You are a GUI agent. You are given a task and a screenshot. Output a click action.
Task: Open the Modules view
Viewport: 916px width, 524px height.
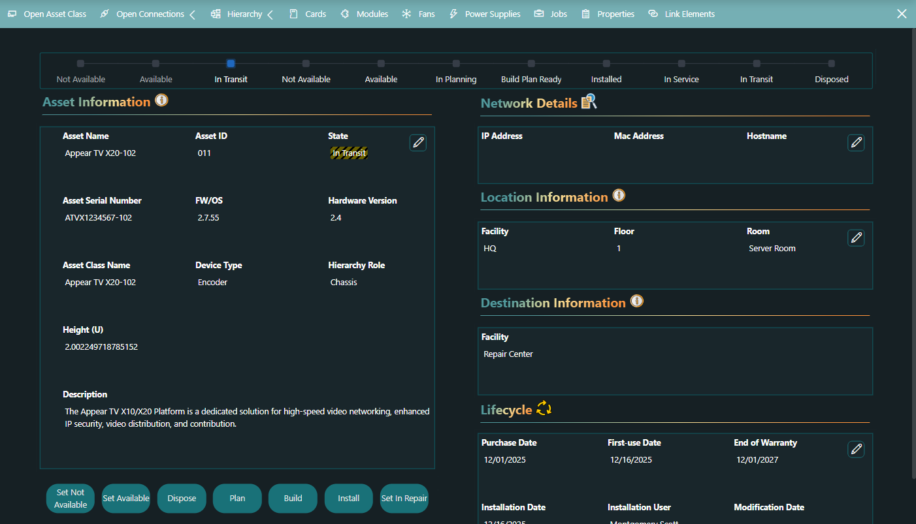tap(364, 13)
